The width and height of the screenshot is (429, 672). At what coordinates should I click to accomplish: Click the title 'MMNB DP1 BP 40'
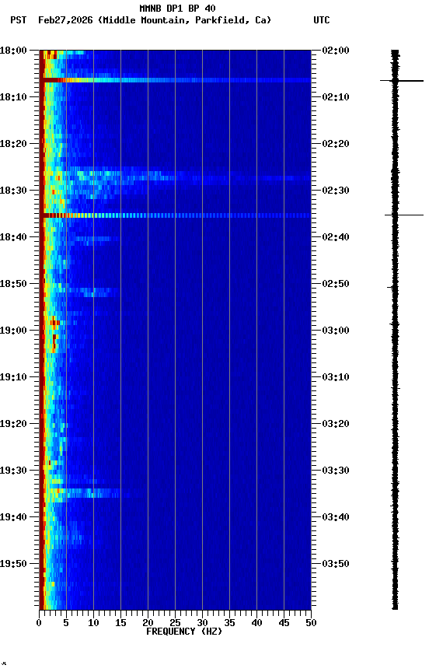tap(177, 8)
